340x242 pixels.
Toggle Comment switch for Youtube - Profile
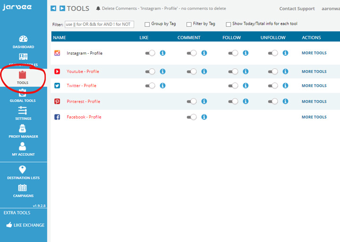[192, 72]
